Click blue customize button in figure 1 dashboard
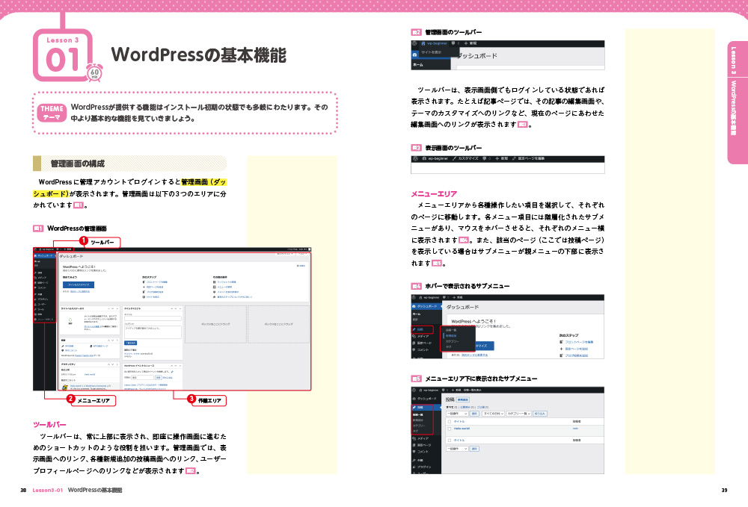 (x=79, y=284)
